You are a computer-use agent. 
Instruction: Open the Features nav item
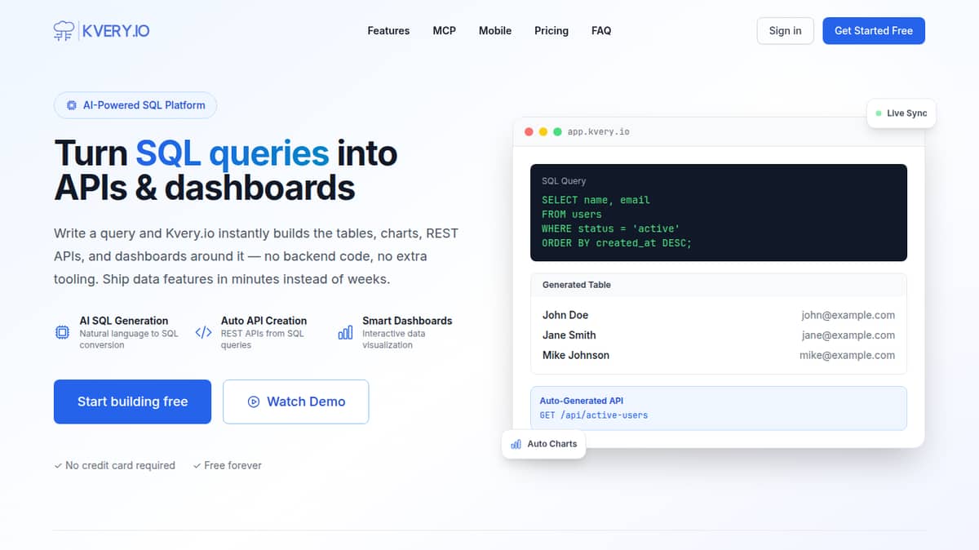(388, 31)
